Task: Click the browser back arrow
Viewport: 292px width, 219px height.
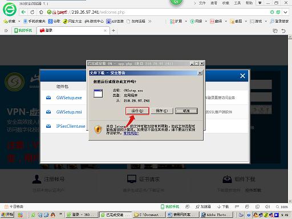Action: click(23, 13)
